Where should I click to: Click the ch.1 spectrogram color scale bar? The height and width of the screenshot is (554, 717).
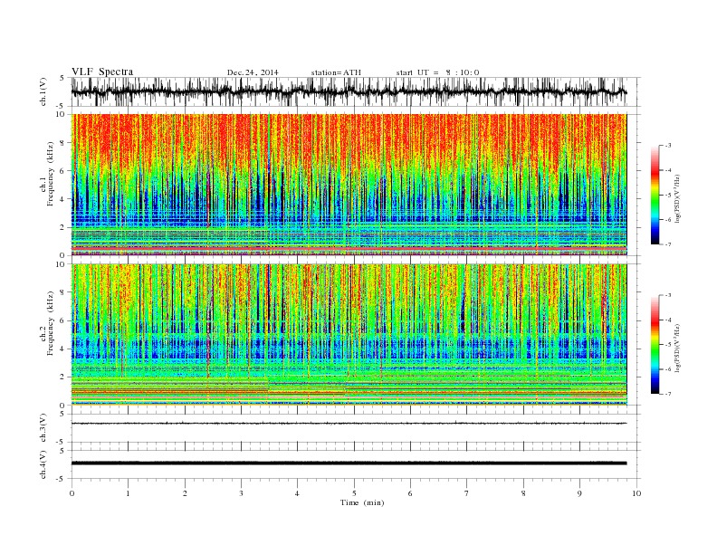click(655, 196)
